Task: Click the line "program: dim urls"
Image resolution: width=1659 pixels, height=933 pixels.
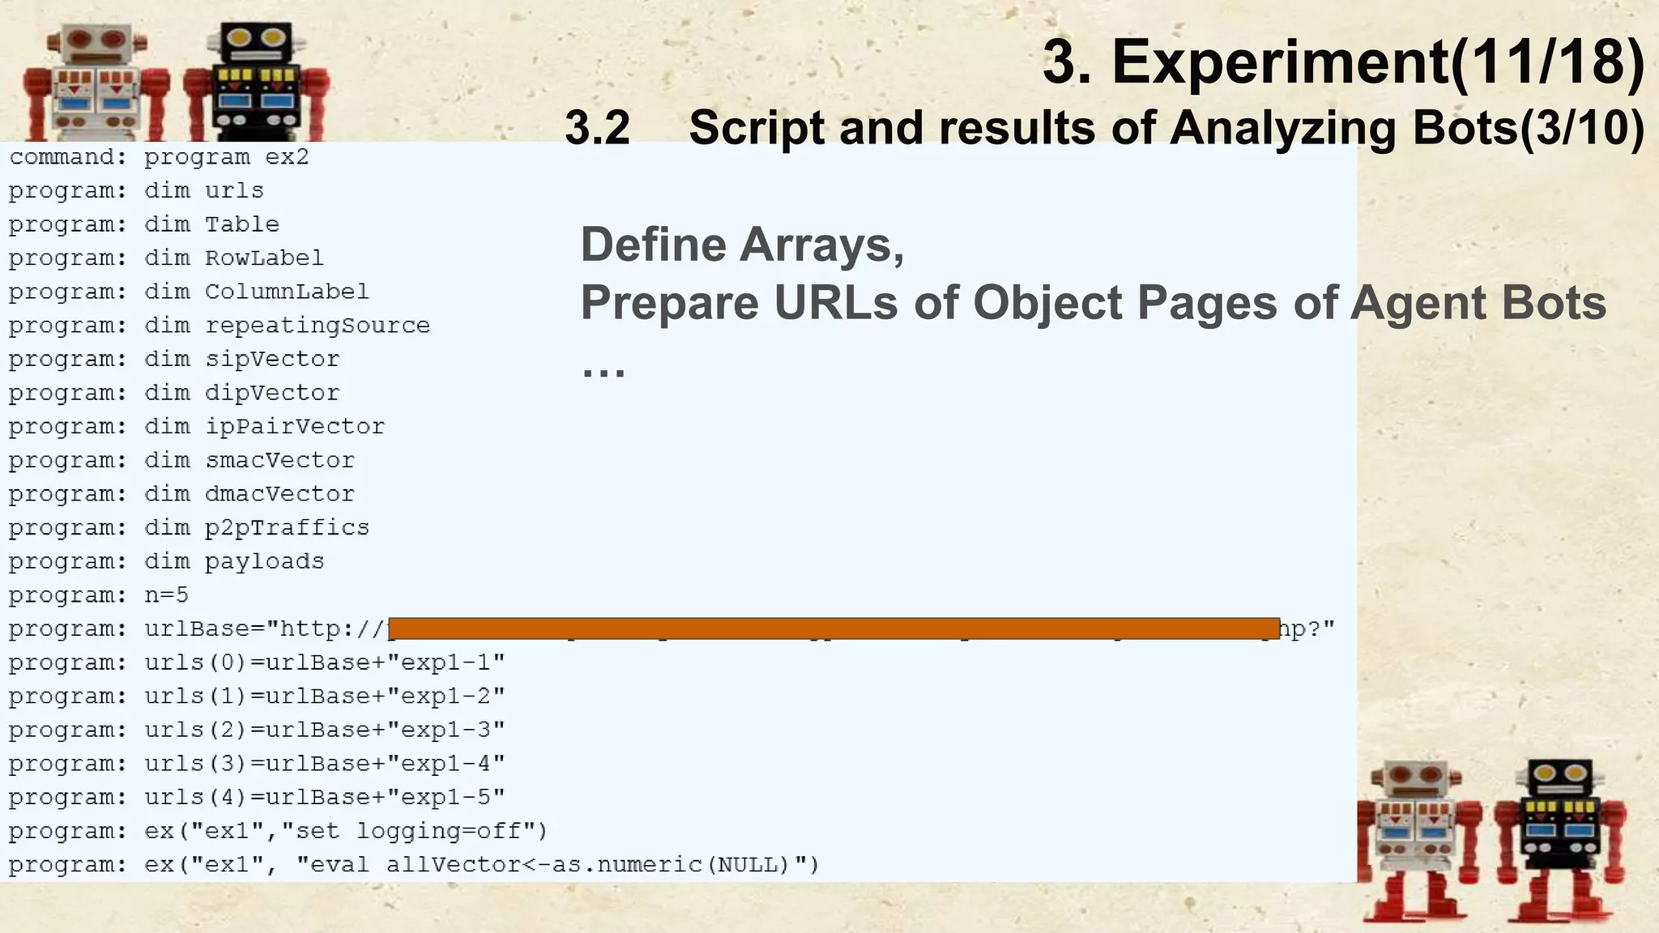Action: coord(136,191)
